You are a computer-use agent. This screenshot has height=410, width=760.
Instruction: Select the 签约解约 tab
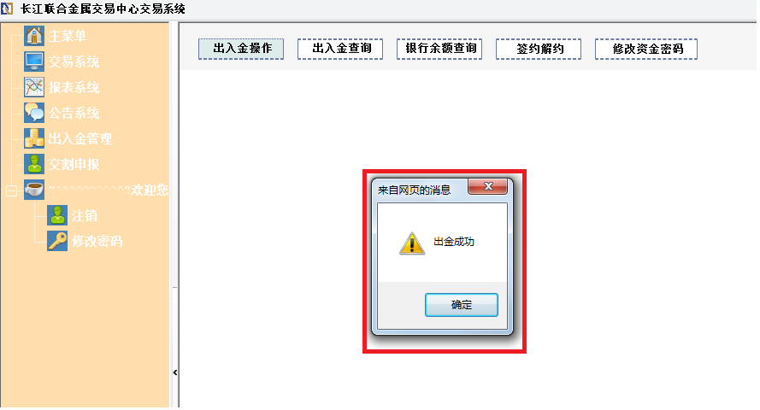539,49
